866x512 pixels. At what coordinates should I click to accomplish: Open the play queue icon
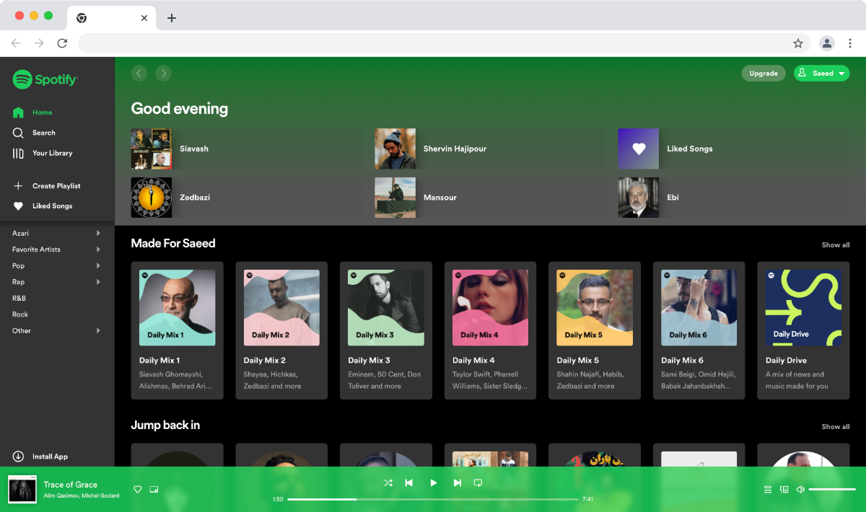tap(768, 490)
